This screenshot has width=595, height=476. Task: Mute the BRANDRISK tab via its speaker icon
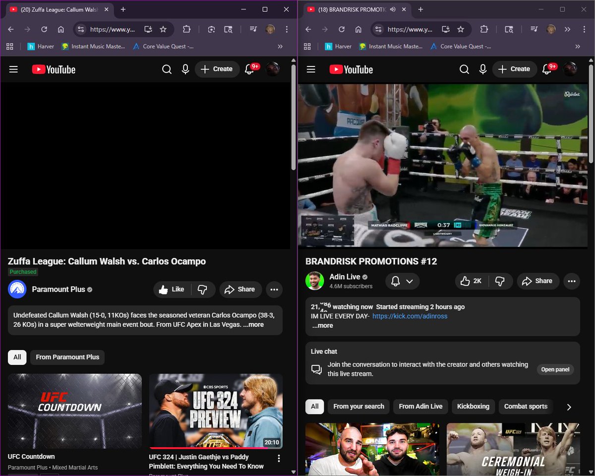(x=393, y=9)
